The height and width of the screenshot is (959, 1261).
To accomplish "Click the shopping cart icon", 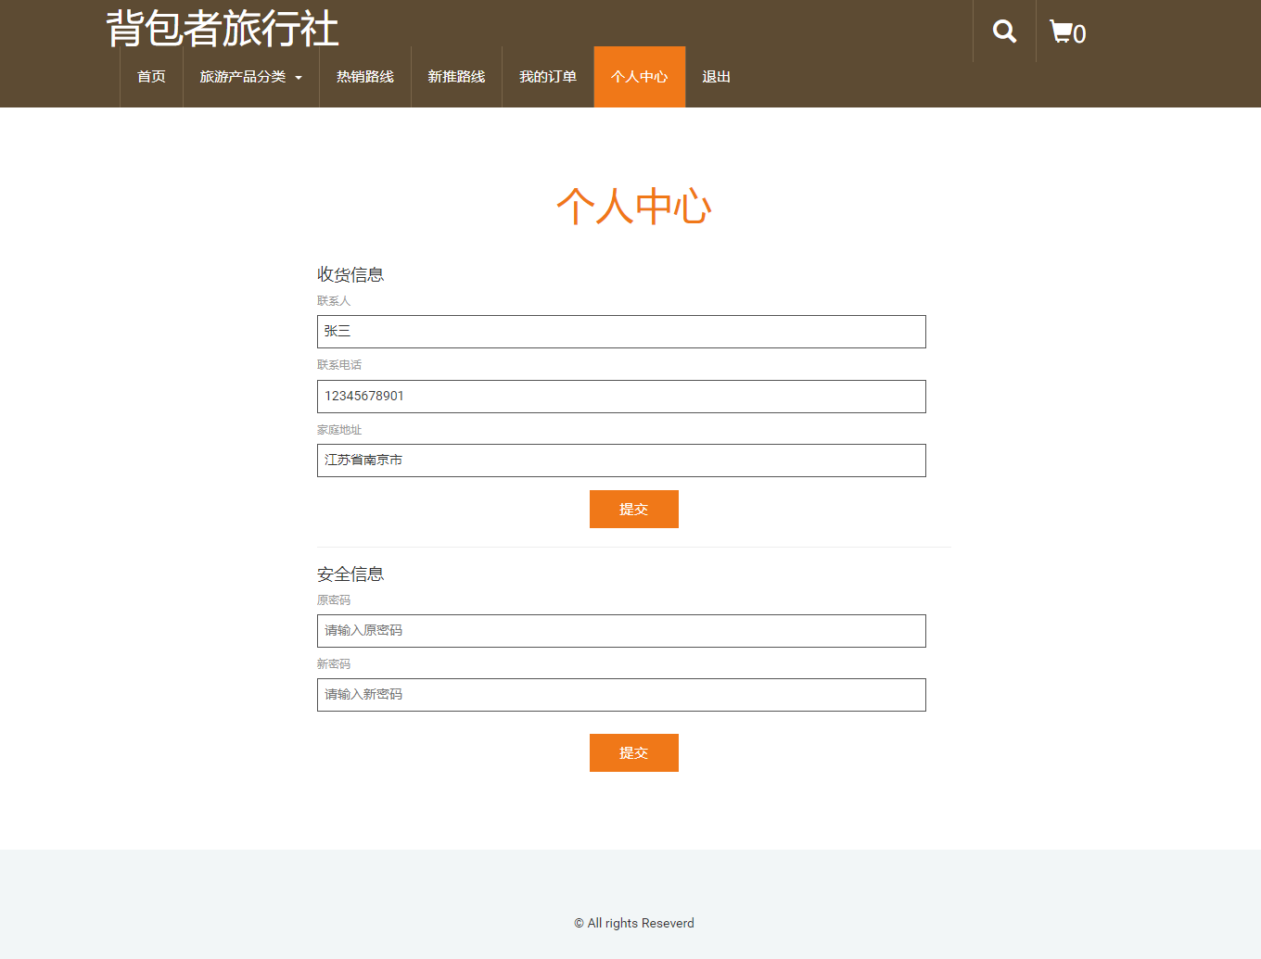I will pos(1061,31).
